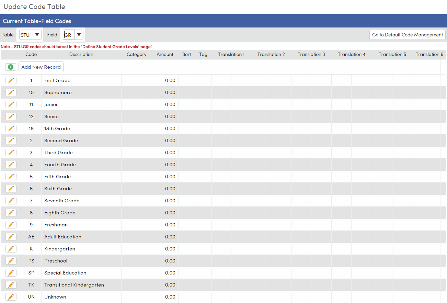
Task: Click the Translation 4 column header
Action: [352, 54]
